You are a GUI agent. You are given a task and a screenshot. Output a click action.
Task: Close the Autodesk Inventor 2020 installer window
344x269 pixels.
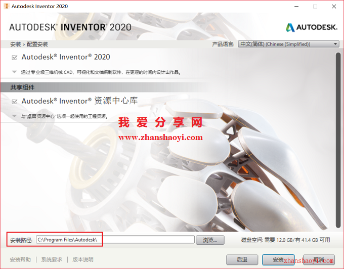[334, 7]
